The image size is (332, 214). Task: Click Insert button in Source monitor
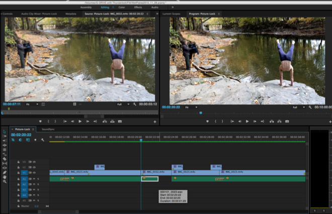[105, 121]
